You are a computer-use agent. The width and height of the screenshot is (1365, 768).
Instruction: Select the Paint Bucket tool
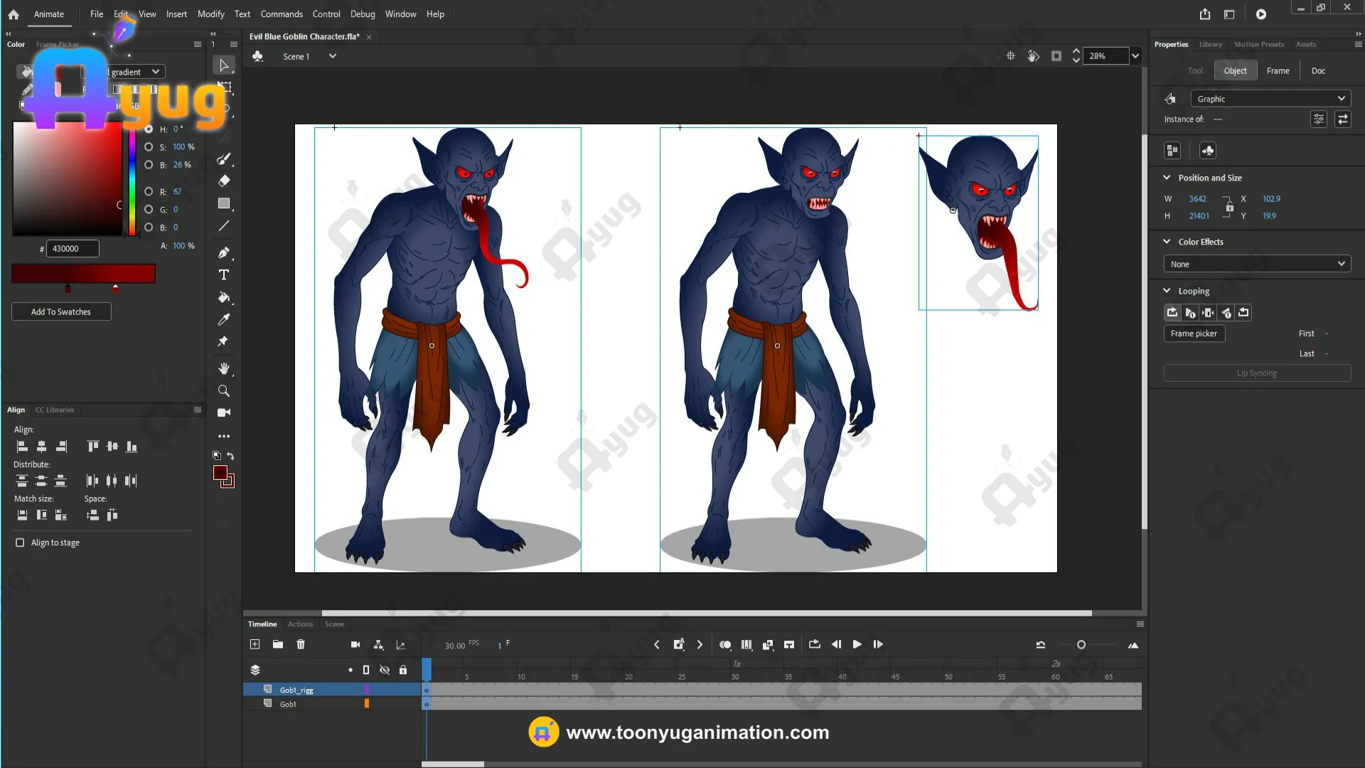224,297
